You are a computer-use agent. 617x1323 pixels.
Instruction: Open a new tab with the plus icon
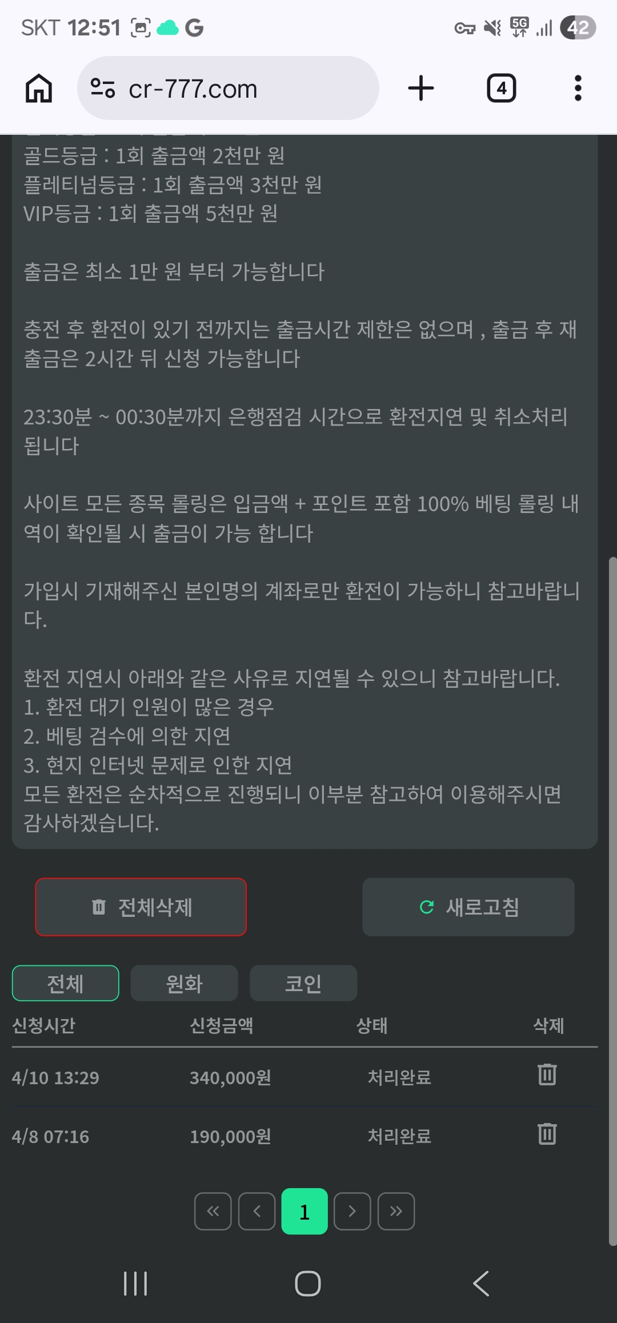421,89
